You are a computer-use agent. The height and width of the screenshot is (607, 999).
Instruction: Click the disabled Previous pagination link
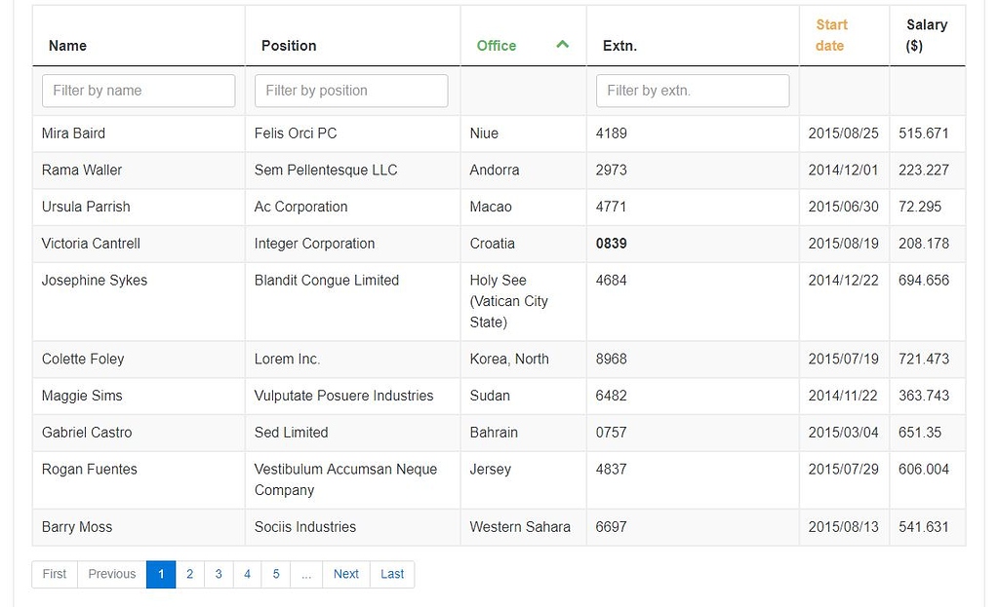111,574
